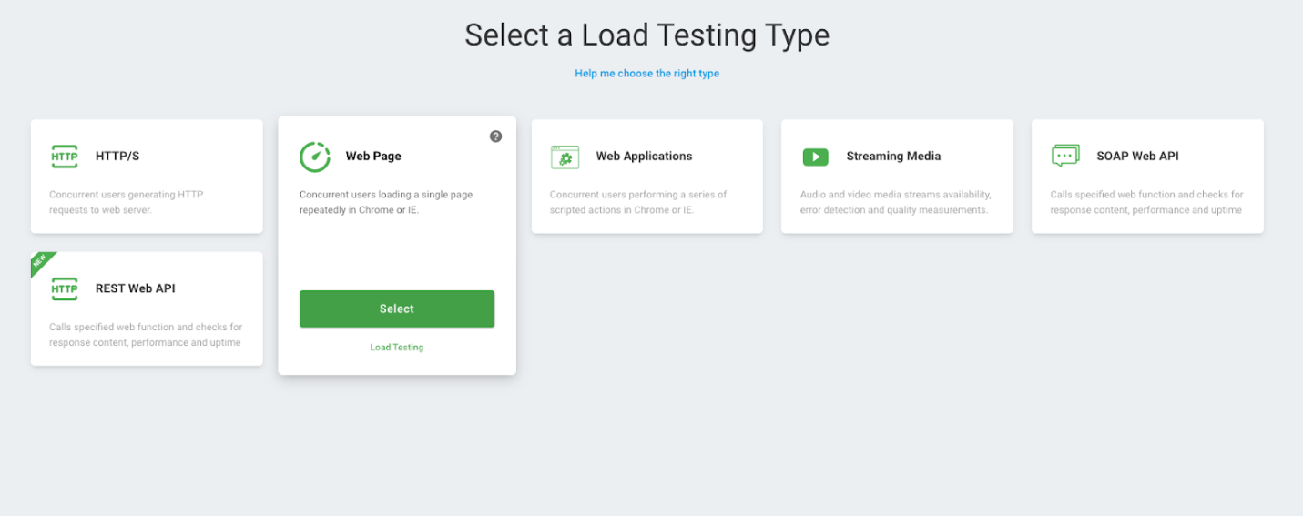1303x516 pixels.
Task: Open the 'Help me choose the right type' link
Action: (646, 74)
